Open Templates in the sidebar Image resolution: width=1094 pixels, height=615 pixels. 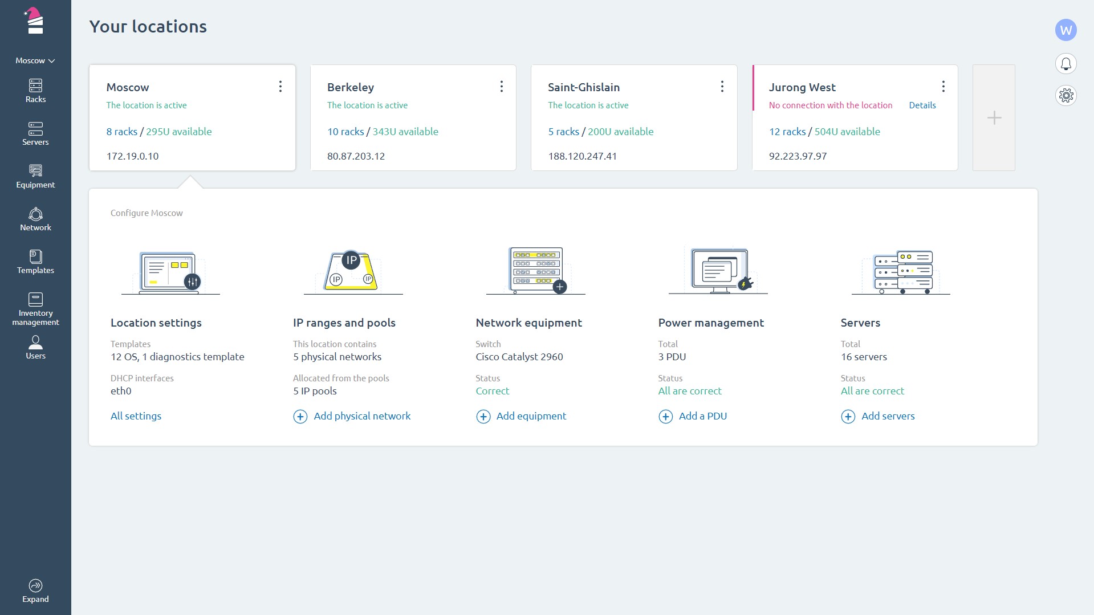(x=35, y=262)
